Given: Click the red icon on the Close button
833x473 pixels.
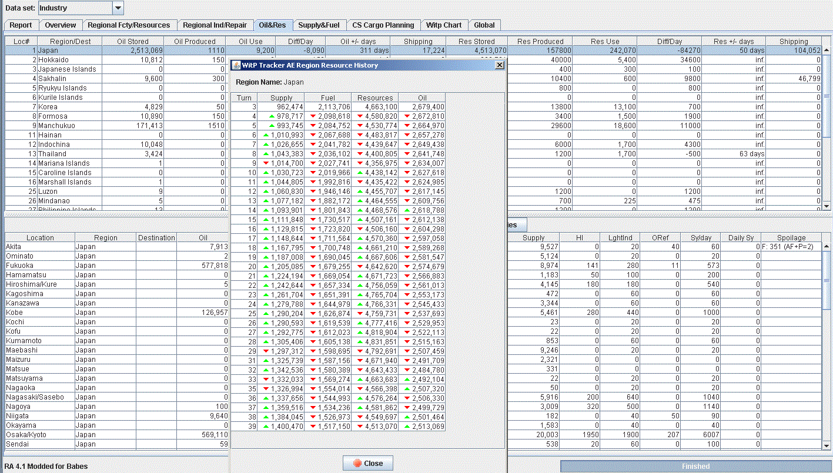Looking at the screenshot, I should (x=357, y=463).
